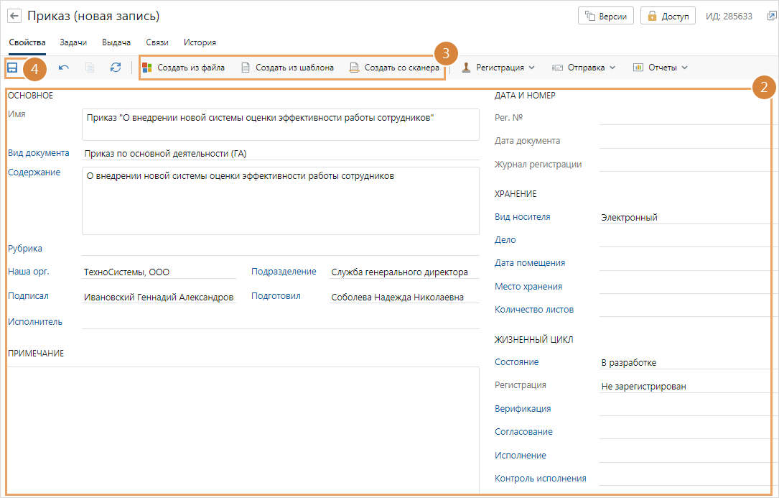Create document from file

[184, 68]
